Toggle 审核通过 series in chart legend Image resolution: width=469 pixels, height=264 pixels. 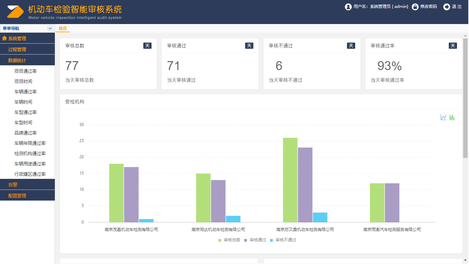[x=255, y=240]
